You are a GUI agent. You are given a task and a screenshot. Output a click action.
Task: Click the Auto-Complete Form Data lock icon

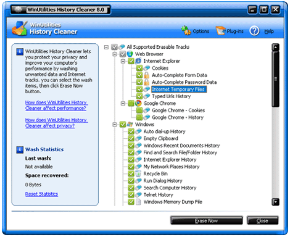coord(146,75)
